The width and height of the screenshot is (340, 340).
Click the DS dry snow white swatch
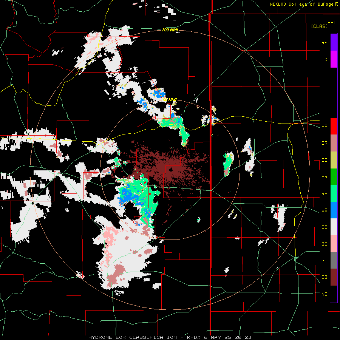[334, 227]
